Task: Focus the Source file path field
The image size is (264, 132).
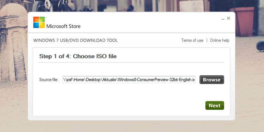Action: 129,79
